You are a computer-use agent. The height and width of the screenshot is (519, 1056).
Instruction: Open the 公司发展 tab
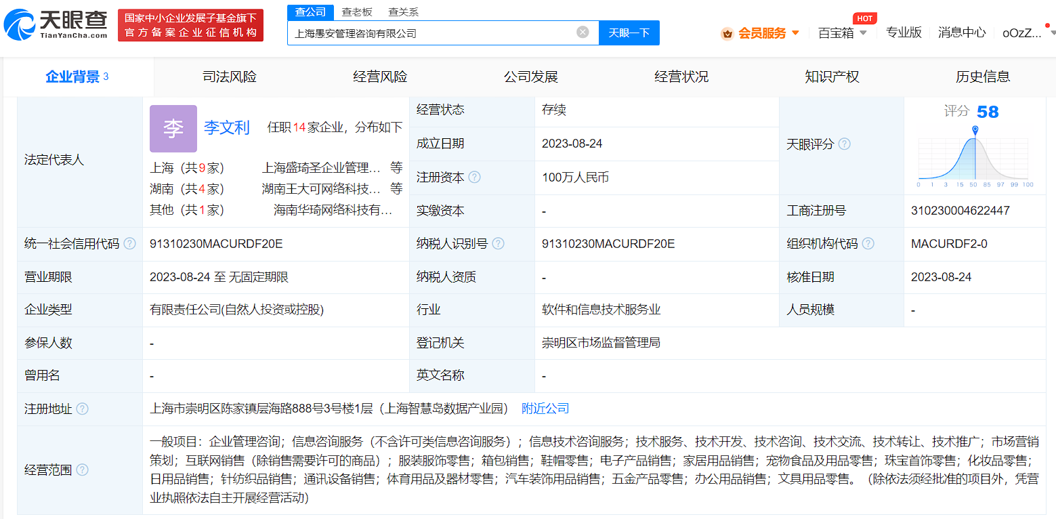[x=530, y=77]
